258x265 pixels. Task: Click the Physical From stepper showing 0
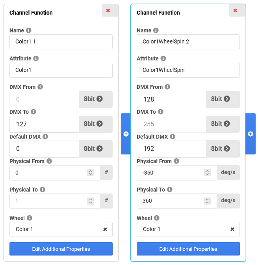(x=91, y=173)
